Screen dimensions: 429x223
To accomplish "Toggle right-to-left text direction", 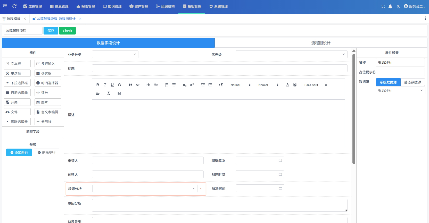I will [221, 85].
